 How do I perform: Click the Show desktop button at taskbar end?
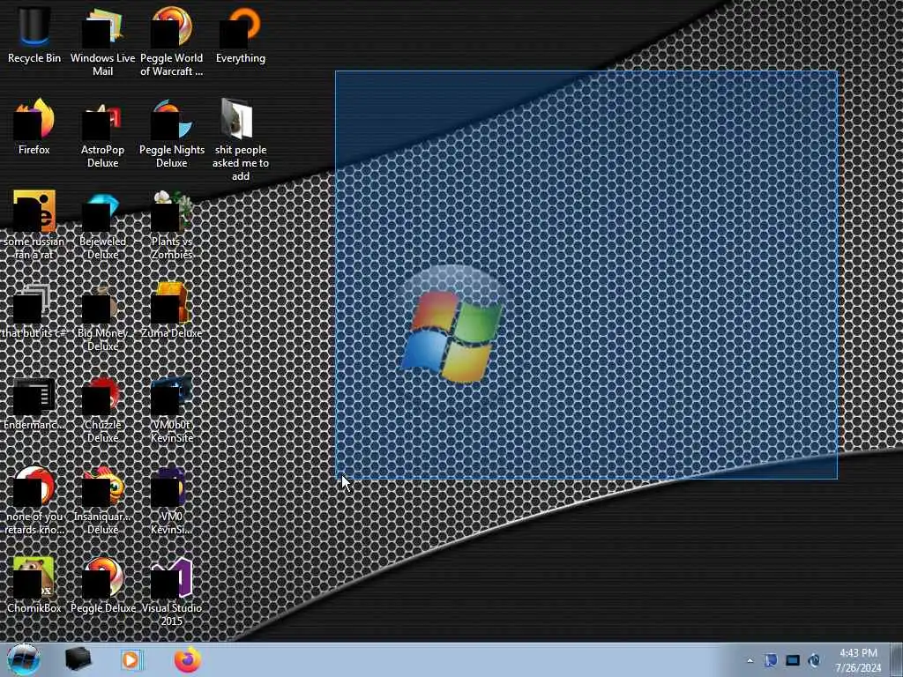click(897, 659)
